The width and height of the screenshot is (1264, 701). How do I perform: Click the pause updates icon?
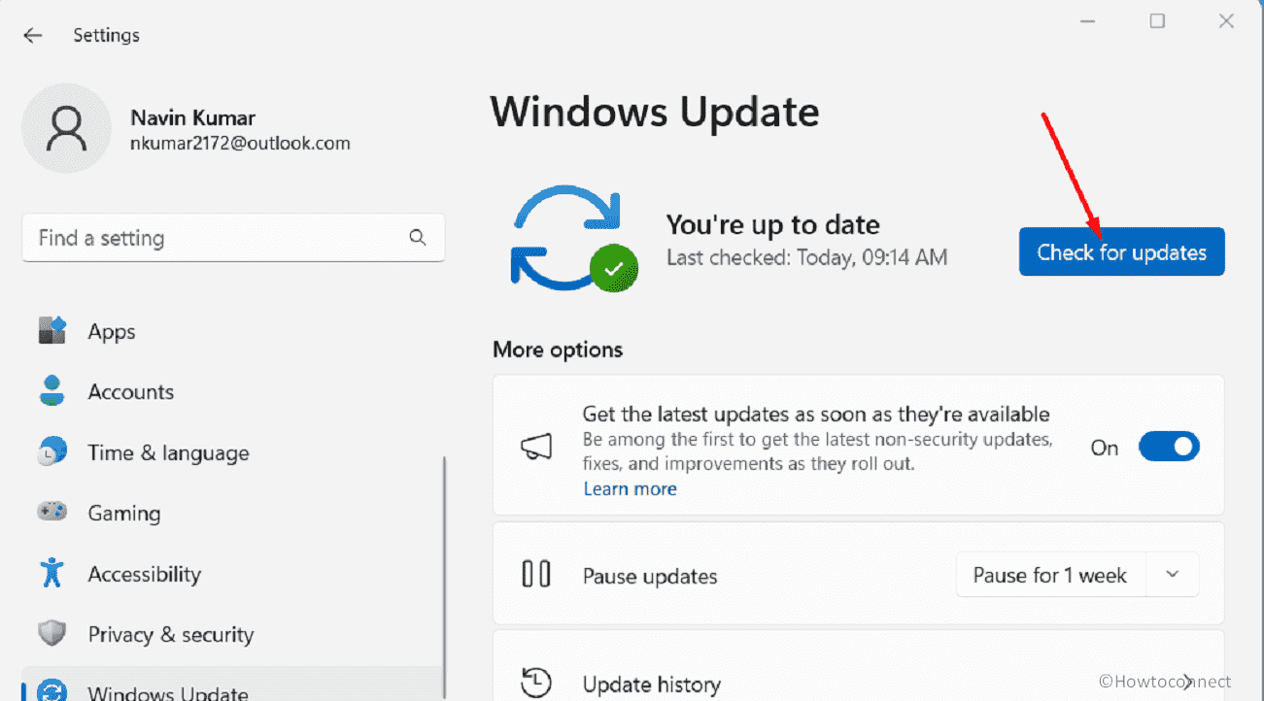536,575
